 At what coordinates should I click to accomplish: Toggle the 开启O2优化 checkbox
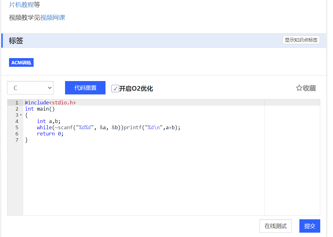[115, 89]
